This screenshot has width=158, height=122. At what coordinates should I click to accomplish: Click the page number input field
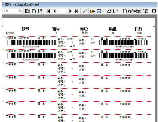tap(62, 11)
